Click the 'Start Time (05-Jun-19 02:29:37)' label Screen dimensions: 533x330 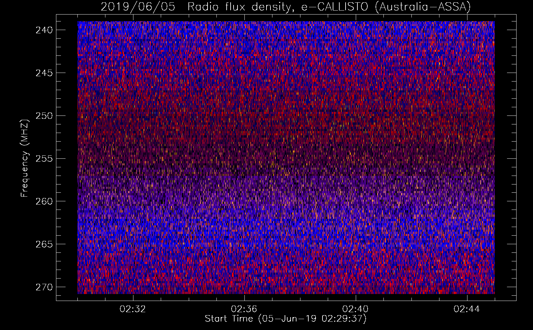click(286, 319)
